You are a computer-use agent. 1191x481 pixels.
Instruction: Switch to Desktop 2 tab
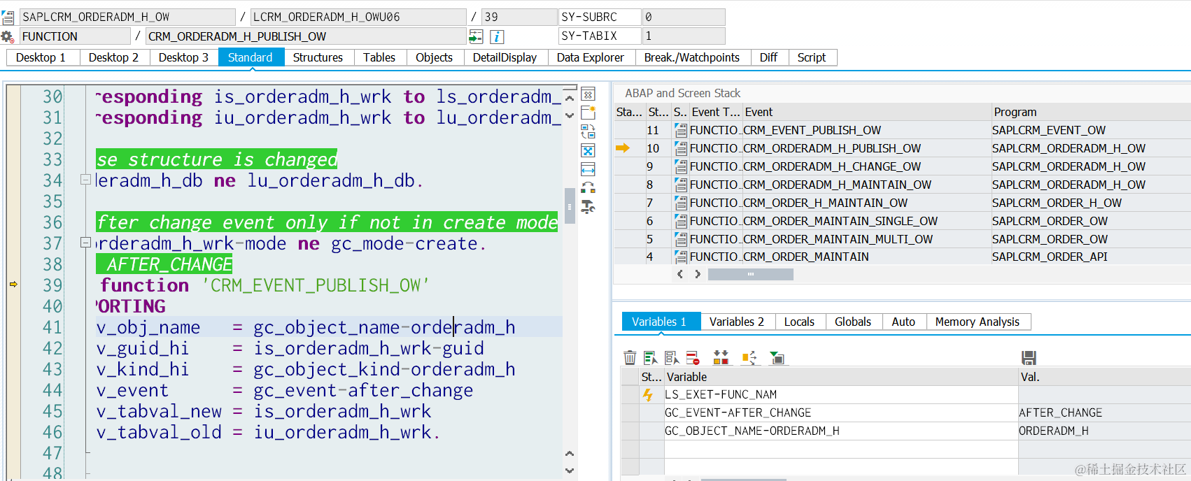tap(113, 57)
